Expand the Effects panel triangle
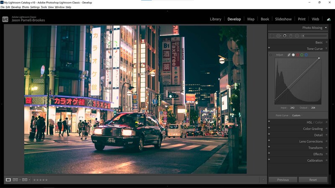 326,154
